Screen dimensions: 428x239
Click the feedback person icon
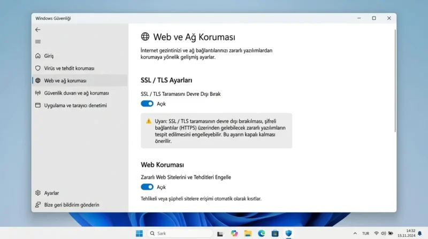click(x=37, y=205)
